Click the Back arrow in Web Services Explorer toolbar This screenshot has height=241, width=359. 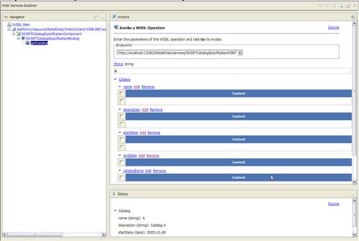coord(320,6)
